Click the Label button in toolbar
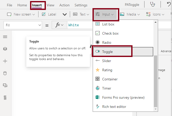This screenshot has height=116, width=172. click(49, 14)
